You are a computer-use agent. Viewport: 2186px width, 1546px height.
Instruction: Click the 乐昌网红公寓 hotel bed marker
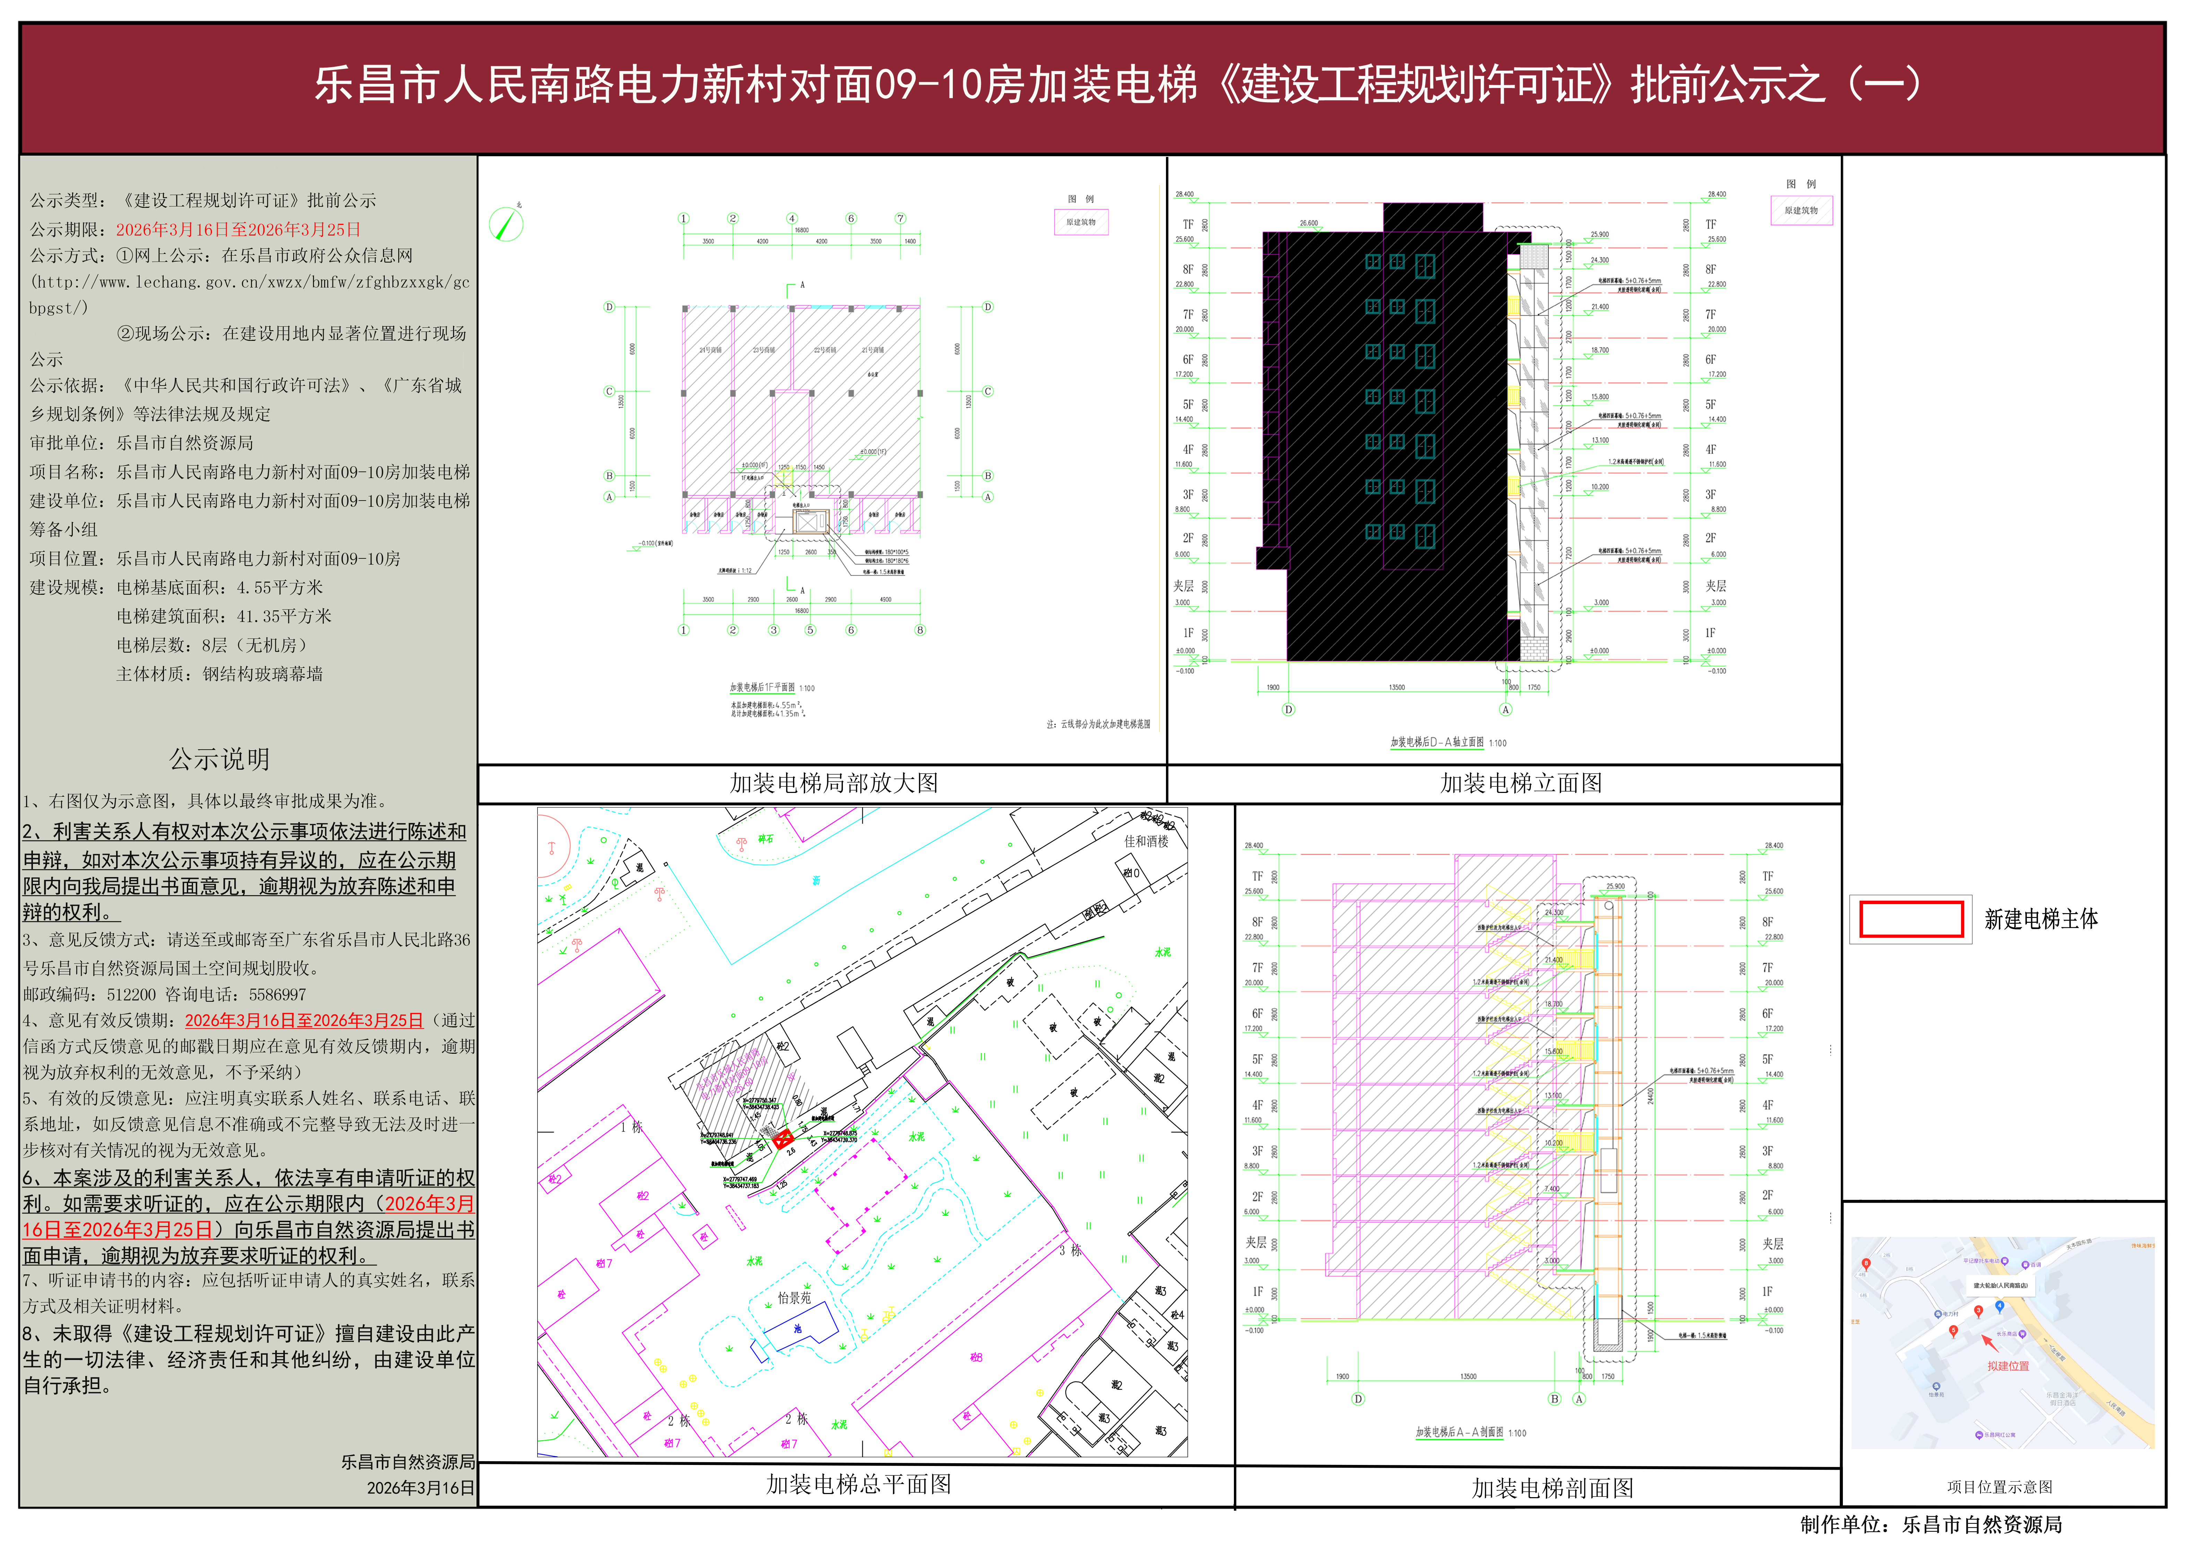coord(1979,1434)
